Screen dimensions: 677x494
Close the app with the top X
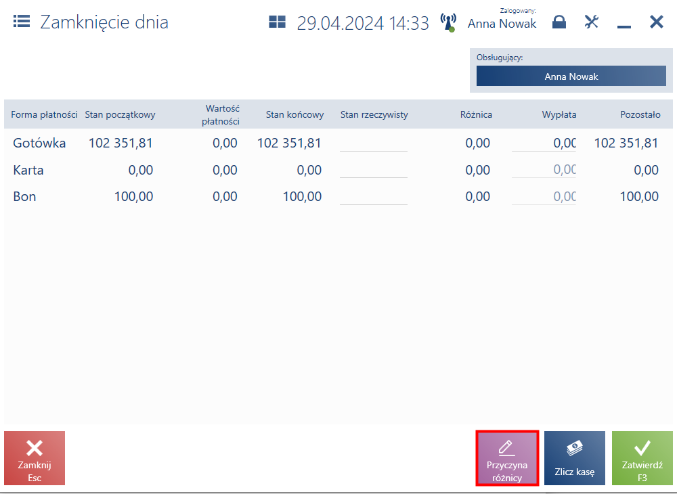pyautogui.click(x=656, y=22)
